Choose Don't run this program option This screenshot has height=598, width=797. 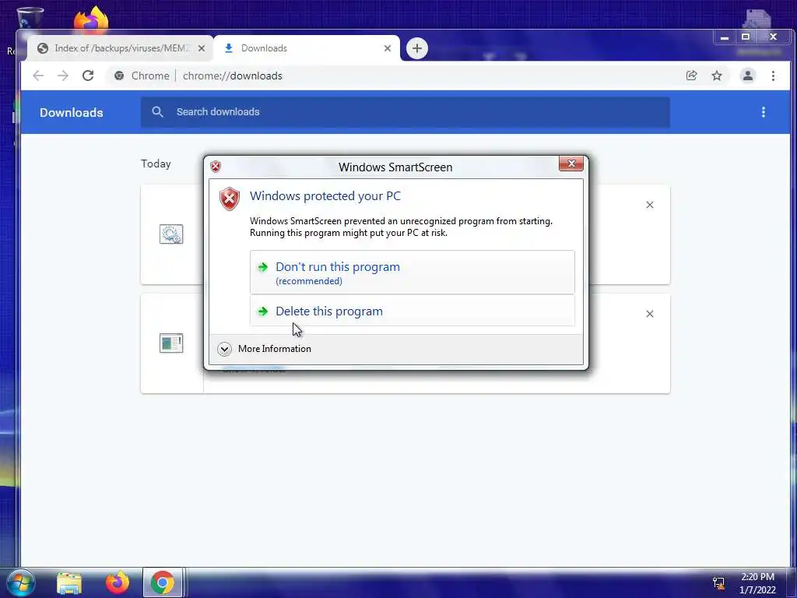click(x=413, y=272)
